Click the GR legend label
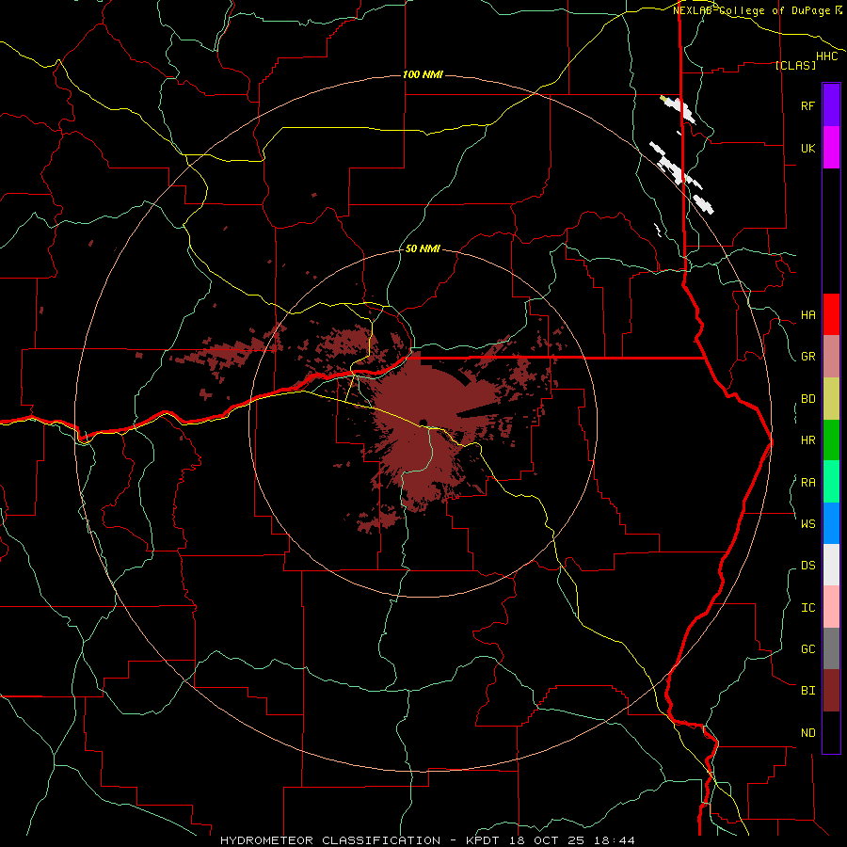The width and height of the screenshot is (847, 847). (x=807, y=357)
